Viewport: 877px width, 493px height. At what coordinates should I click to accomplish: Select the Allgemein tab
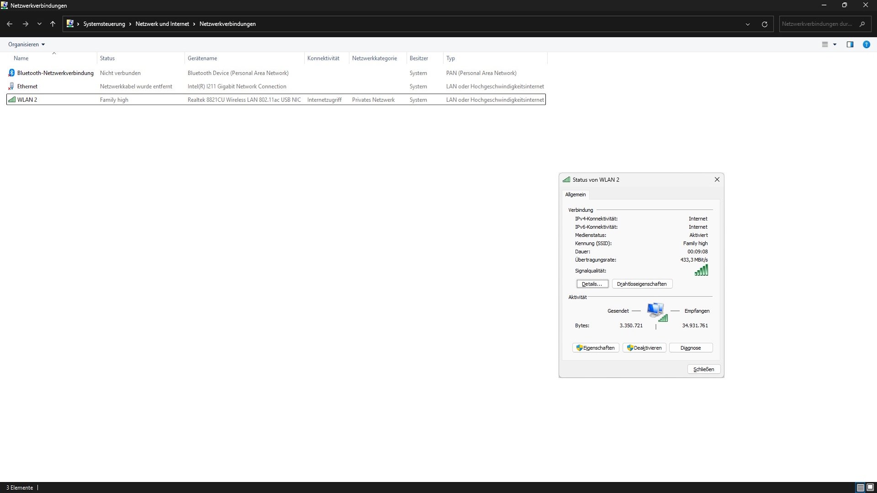pos(575,194)
